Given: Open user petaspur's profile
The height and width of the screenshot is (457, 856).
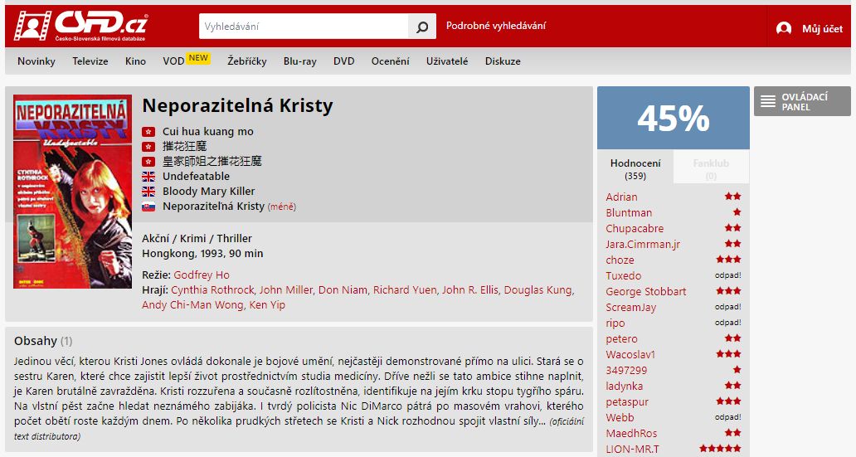Looking at the screenshot, I should coord(627,402).
